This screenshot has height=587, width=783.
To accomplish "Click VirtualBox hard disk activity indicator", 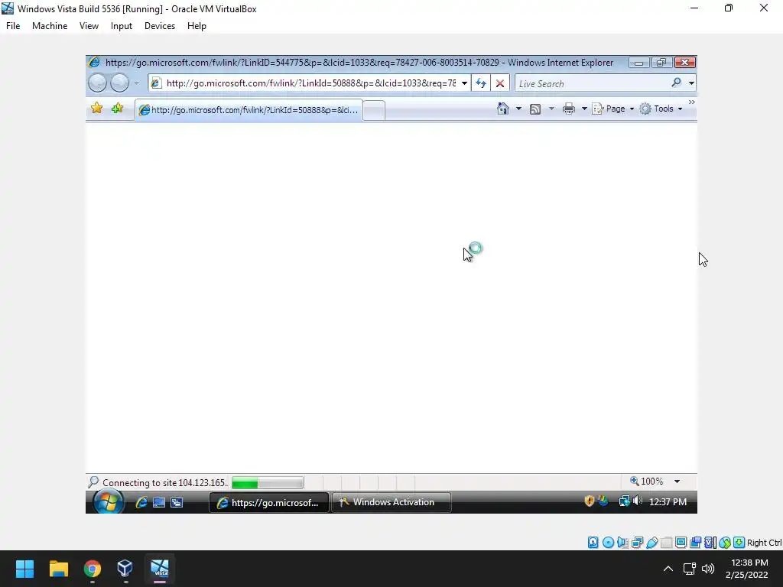I will (593, 543).
